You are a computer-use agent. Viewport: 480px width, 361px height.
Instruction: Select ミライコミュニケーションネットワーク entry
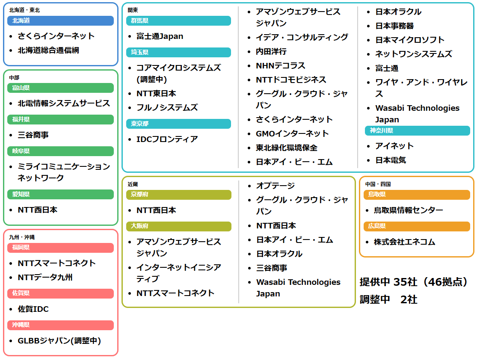coord(64,172)
